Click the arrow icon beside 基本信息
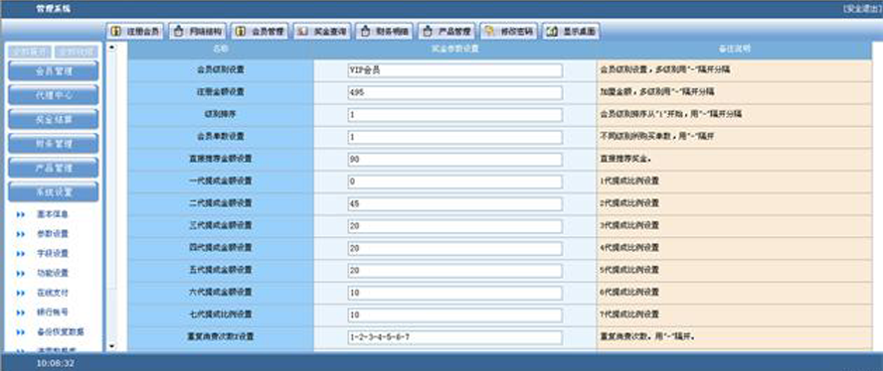Screen dimensions: 883x371 pos(21,214)
